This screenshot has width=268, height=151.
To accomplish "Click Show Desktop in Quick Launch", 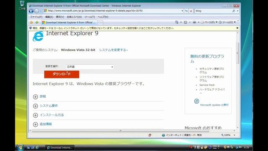I will [x=28, y=147].
